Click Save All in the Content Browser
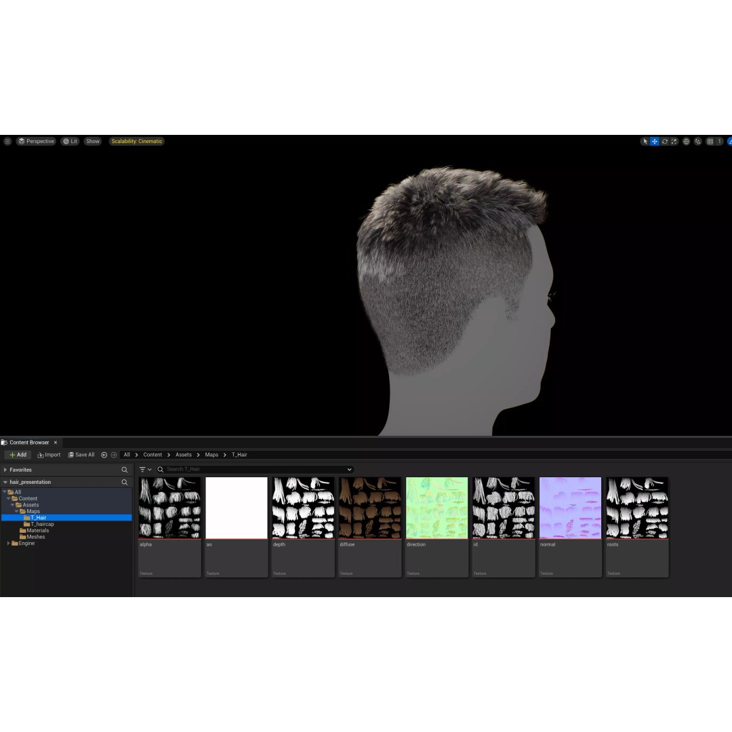Viewport: 732px width, 732px height. (81, 455)
